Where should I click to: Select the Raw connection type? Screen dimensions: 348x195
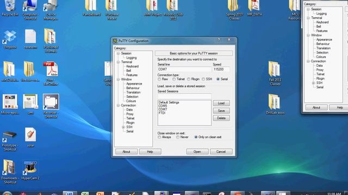pyautogui.click(x=159, y=79)
